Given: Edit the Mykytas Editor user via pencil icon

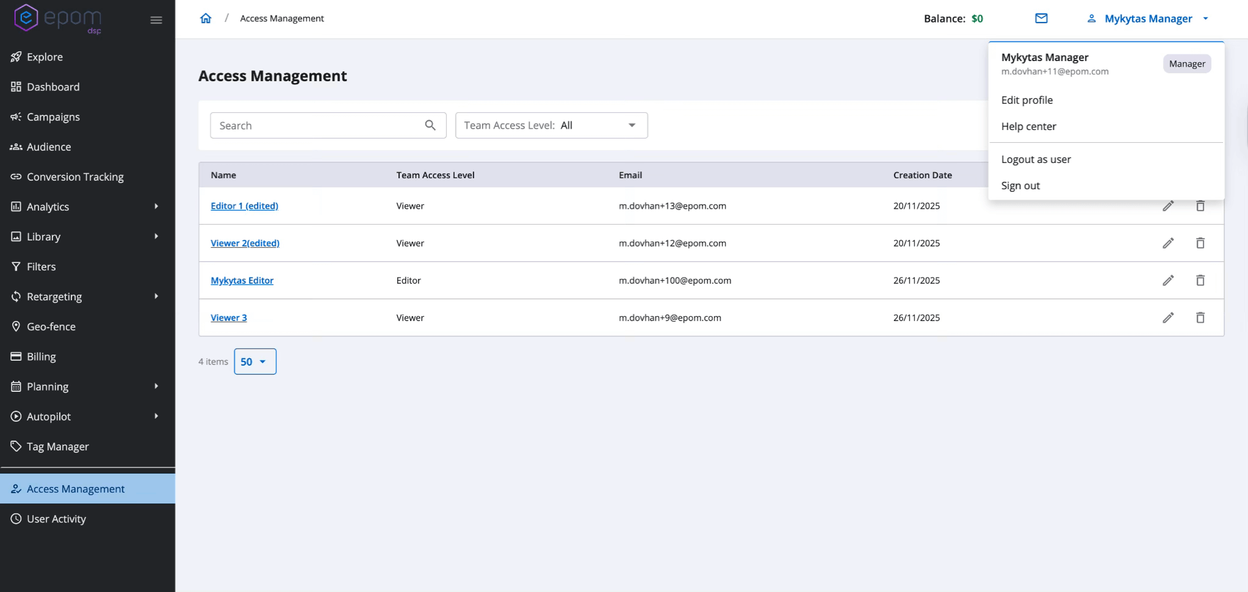Looking at the screenshot, I should (x=1167, y=280).
